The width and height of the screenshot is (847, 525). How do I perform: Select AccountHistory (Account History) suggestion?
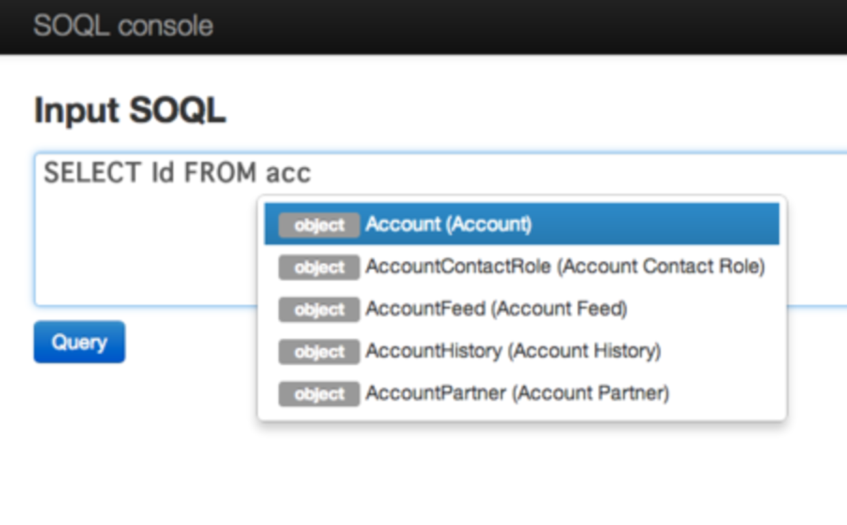pyautogui.click(x=513, y=351)
